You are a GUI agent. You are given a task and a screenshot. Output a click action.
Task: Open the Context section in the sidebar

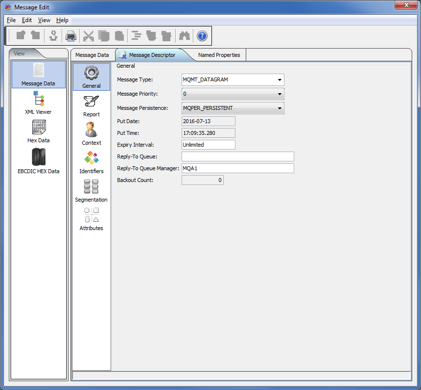(x=91, y=134)
